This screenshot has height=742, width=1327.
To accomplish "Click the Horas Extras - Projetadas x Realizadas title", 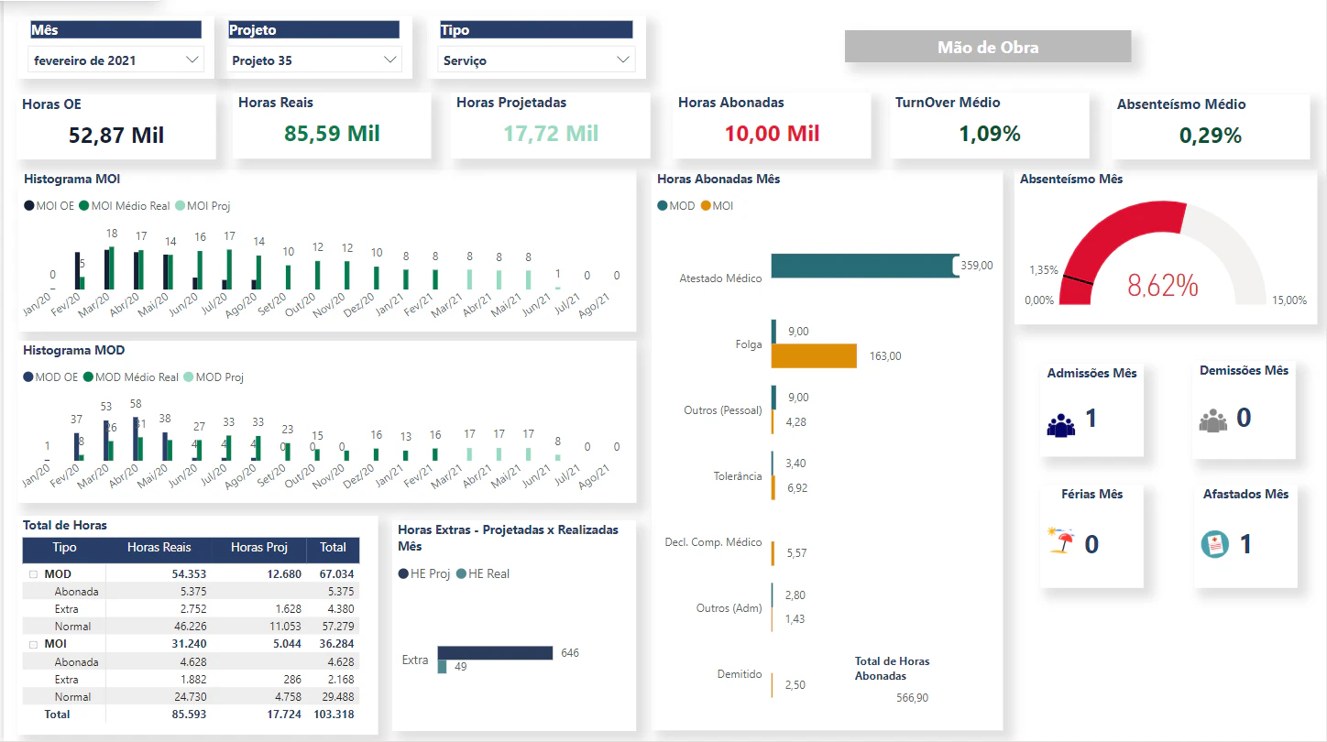I will (508, 538).
